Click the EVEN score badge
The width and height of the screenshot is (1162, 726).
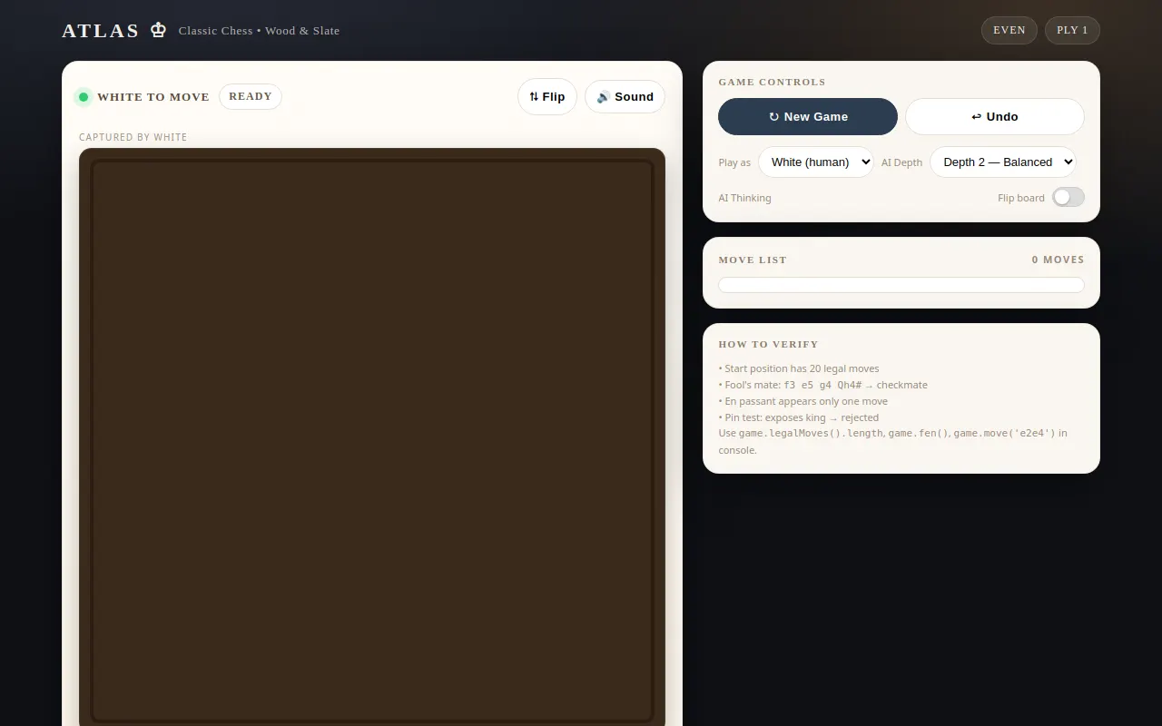(x=1009, y=30)
